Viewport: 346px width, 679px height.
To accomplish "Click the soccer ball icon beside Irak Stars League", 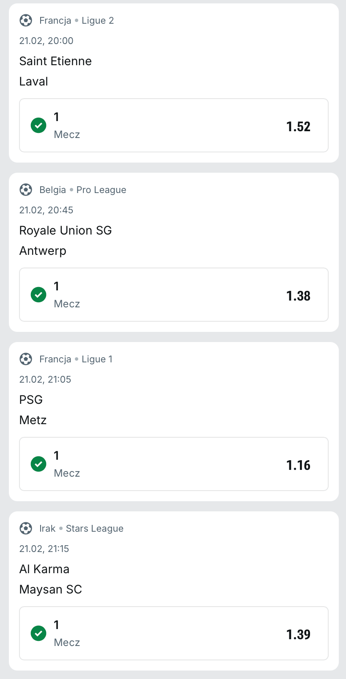I will [26, 528].
